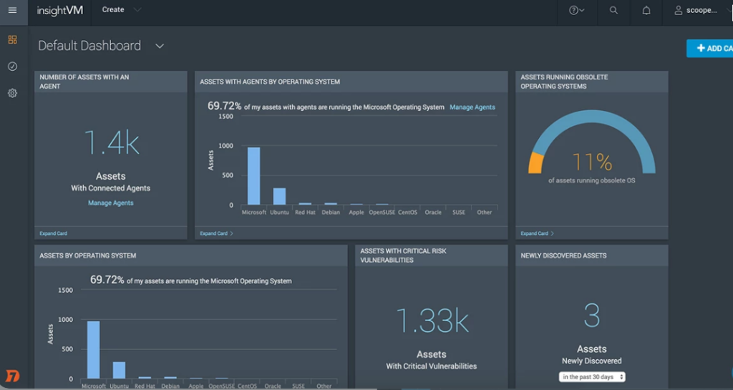The width and height of the screenshot is (733, 390).
Task: Click the Ubuntu bar in Assets by Operating System chart
Action: click(120, 370)
